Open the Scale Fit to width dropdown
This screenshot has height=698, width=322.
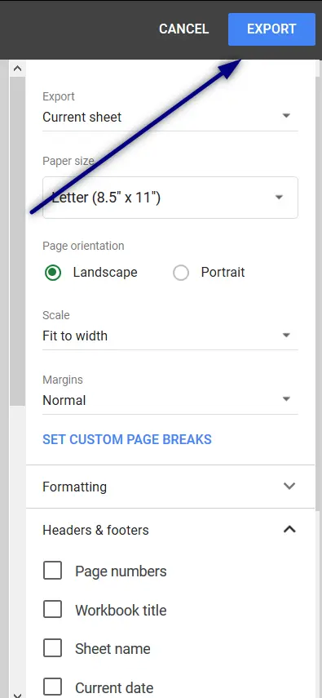pos(170,336)
